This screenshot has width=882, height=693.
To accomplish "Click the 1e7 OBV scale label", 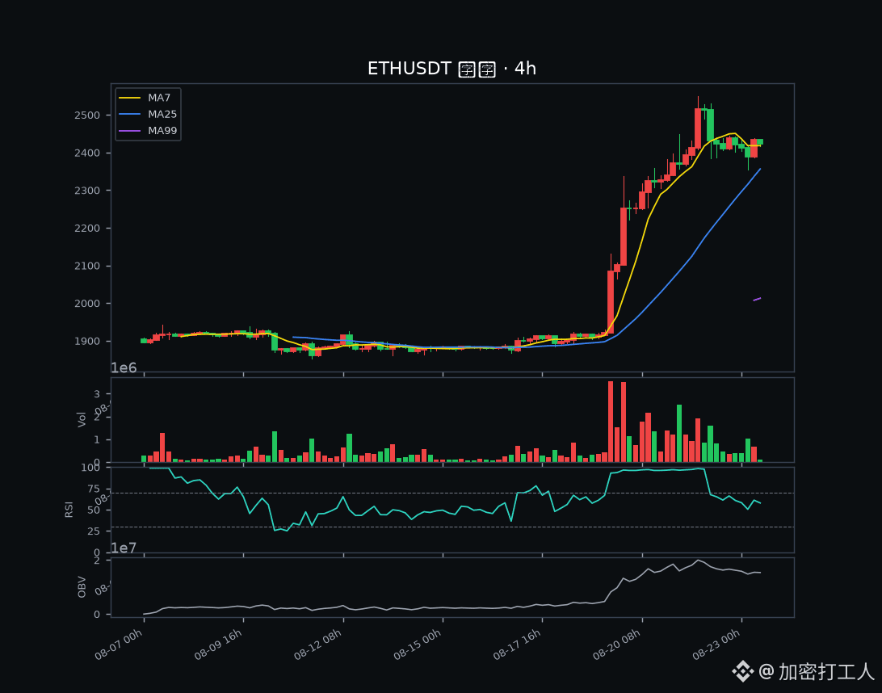I will (x=124, y=548).
